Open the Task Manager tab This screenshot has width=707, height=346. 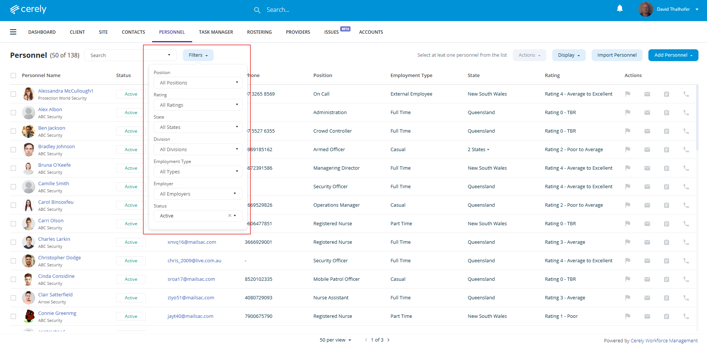(x=216, y=32)
